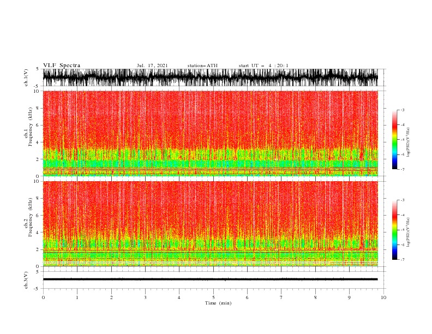Click the "-5" tick on ch.1 colorbar
This screenshot has width=432, height=334.
pos(402,140)
